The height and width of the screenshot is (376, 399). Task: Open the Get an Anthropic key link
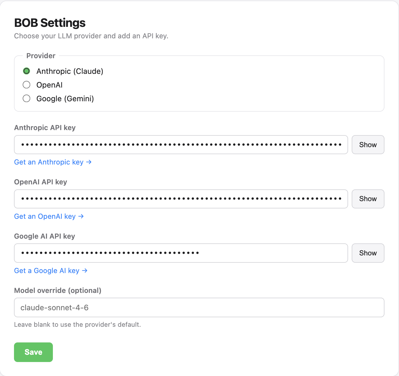[x=53, y=162]
